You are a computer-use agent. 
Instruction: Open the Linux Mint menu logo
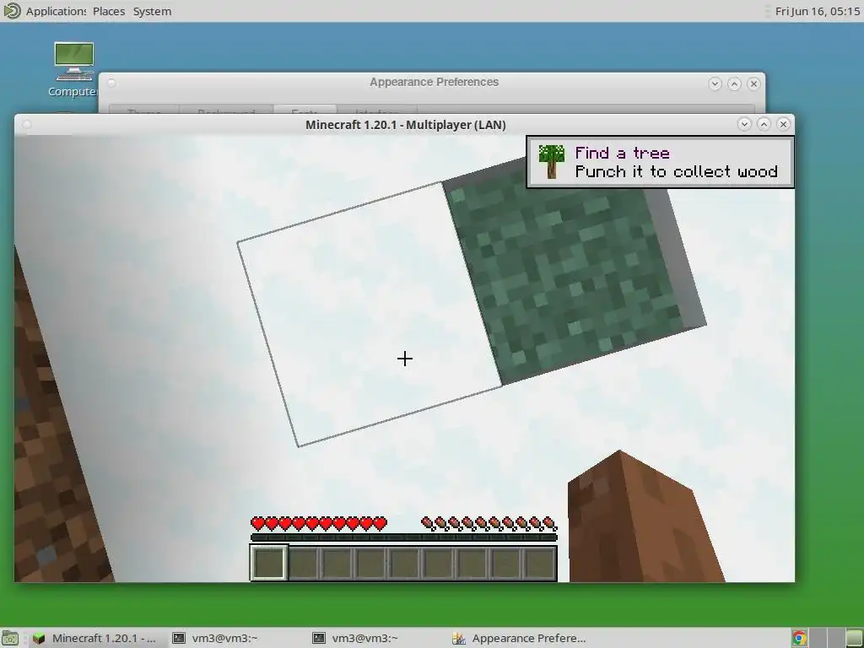click(12, 11)
